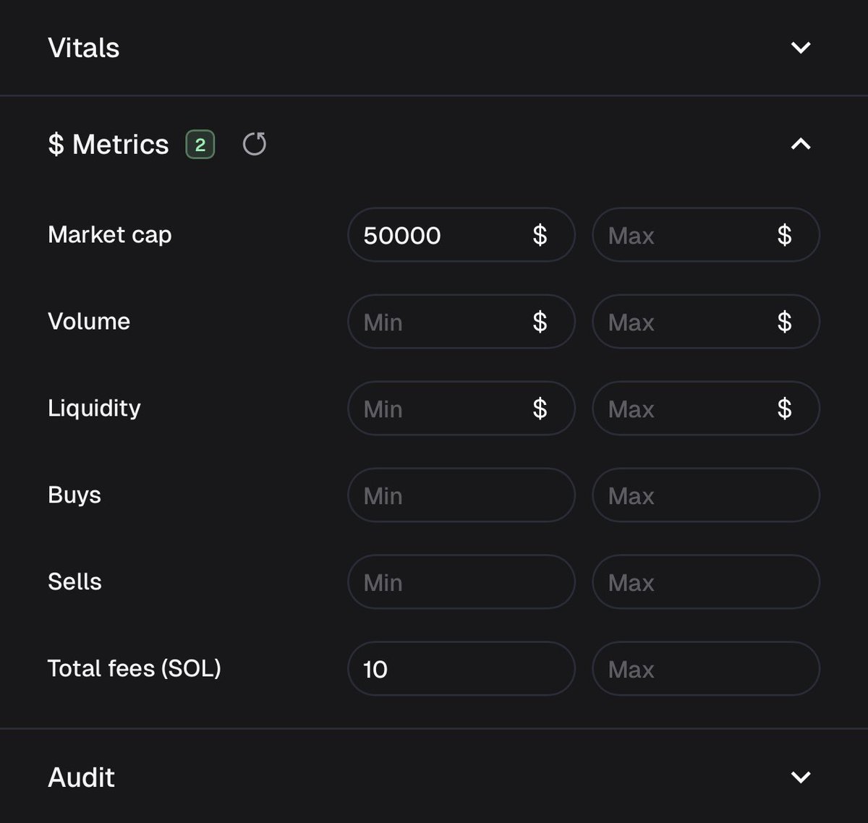
Task: Focus the Volume Max field
Action: click(x=706, y=322)
